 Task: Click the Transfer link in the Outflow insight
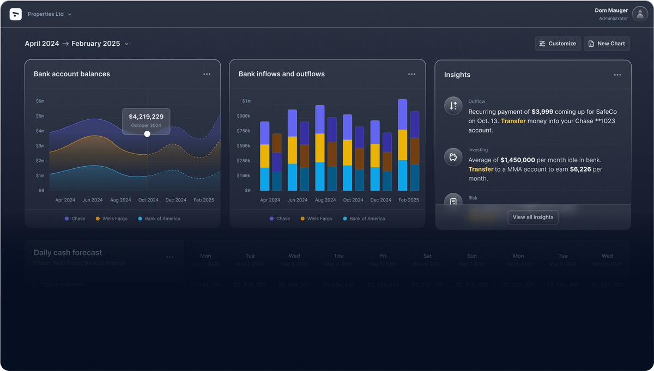(513, 120)
